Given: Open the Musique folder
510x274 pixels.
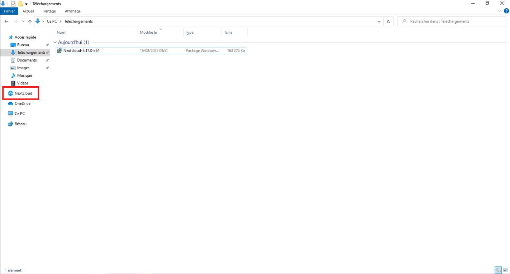Looking at the screenshot, I should click(24, 76).
